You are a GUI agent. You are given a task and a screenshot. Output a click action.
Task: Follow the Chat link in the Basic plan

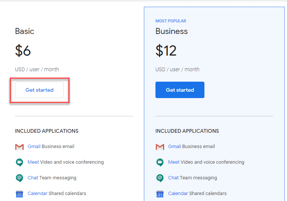click(x=33, y=178)
